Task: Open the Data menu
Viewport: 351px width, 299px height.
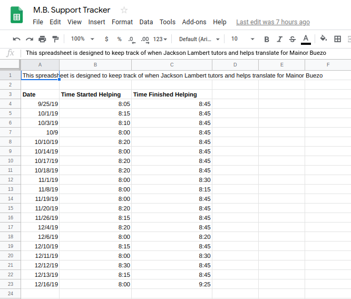Action: (146, 22)
